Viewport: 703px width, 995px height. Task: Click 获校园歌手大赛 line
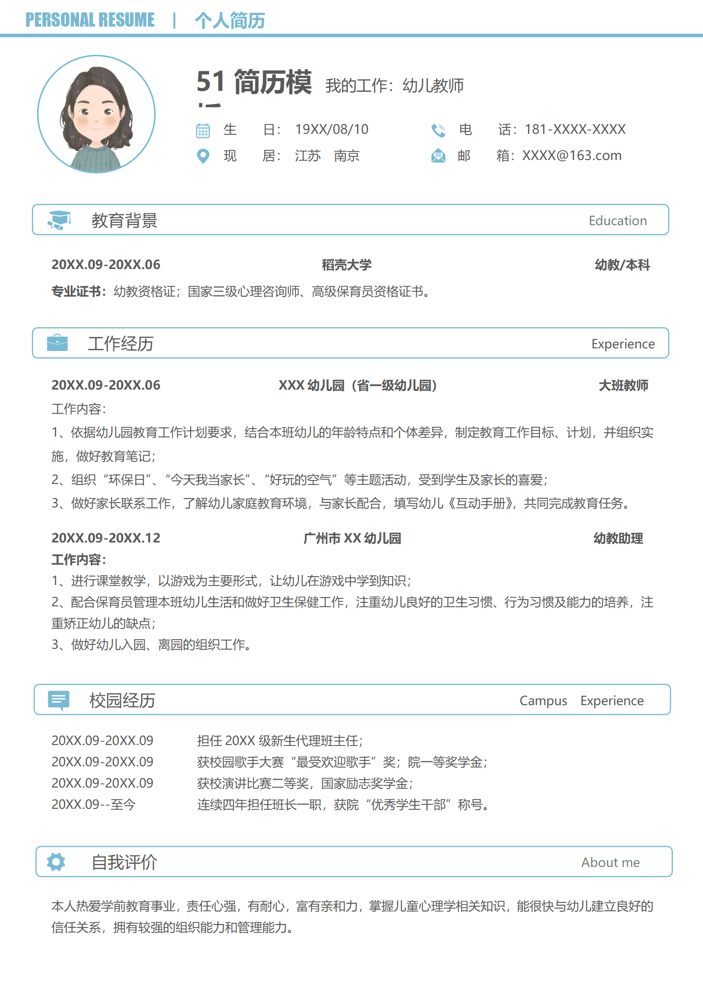342,762
